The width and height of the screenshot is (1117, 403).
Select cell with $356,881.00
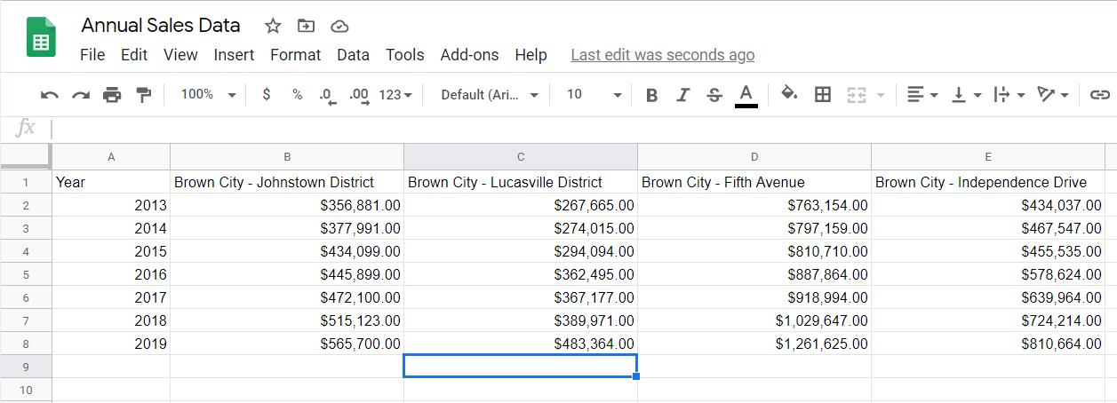[x=287, y=205]
